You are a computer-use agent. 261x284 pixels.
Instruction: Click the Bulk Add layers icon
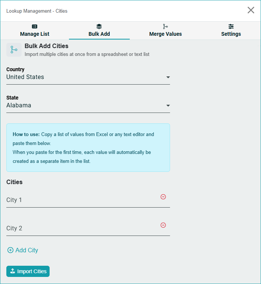pos(99,26)
